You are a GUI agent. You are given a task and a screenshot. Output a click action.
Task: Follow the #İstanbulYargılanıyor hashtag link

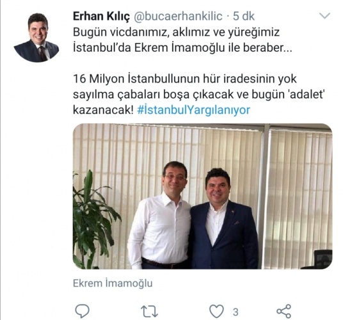[194, 110]
